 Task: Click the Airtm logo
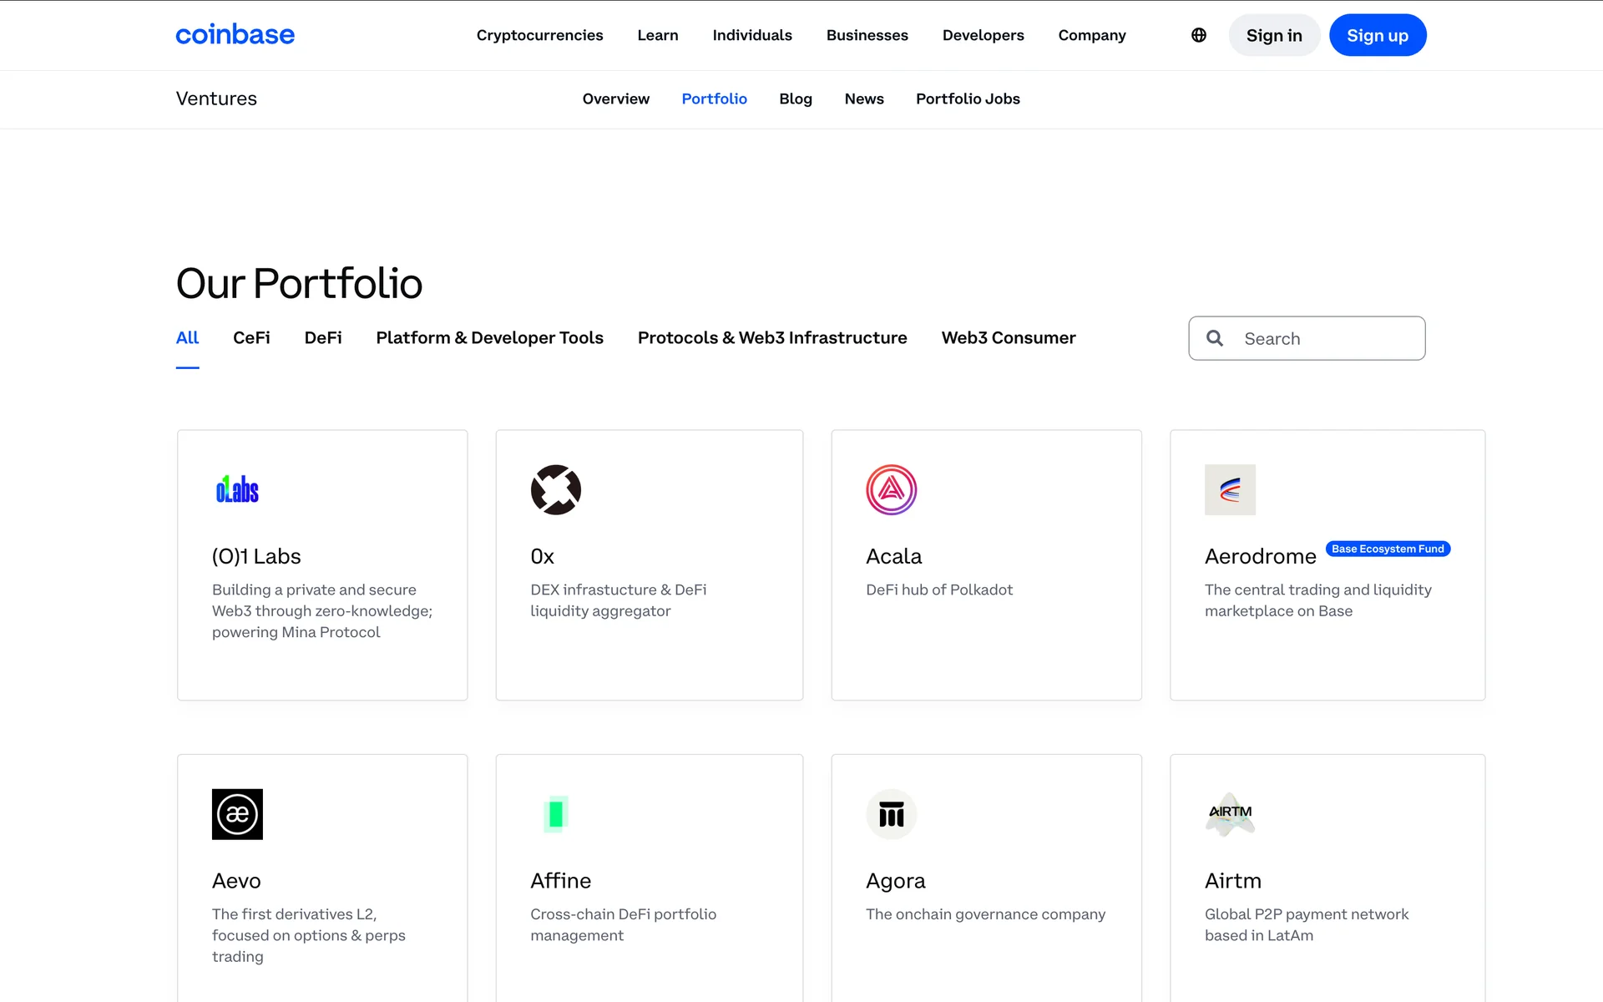tap(1229, 814)
